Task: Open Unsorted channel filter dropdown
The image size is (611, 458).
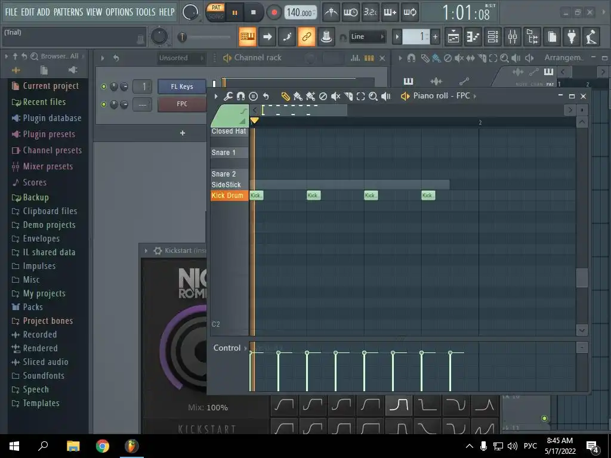Action: point(181,58)
